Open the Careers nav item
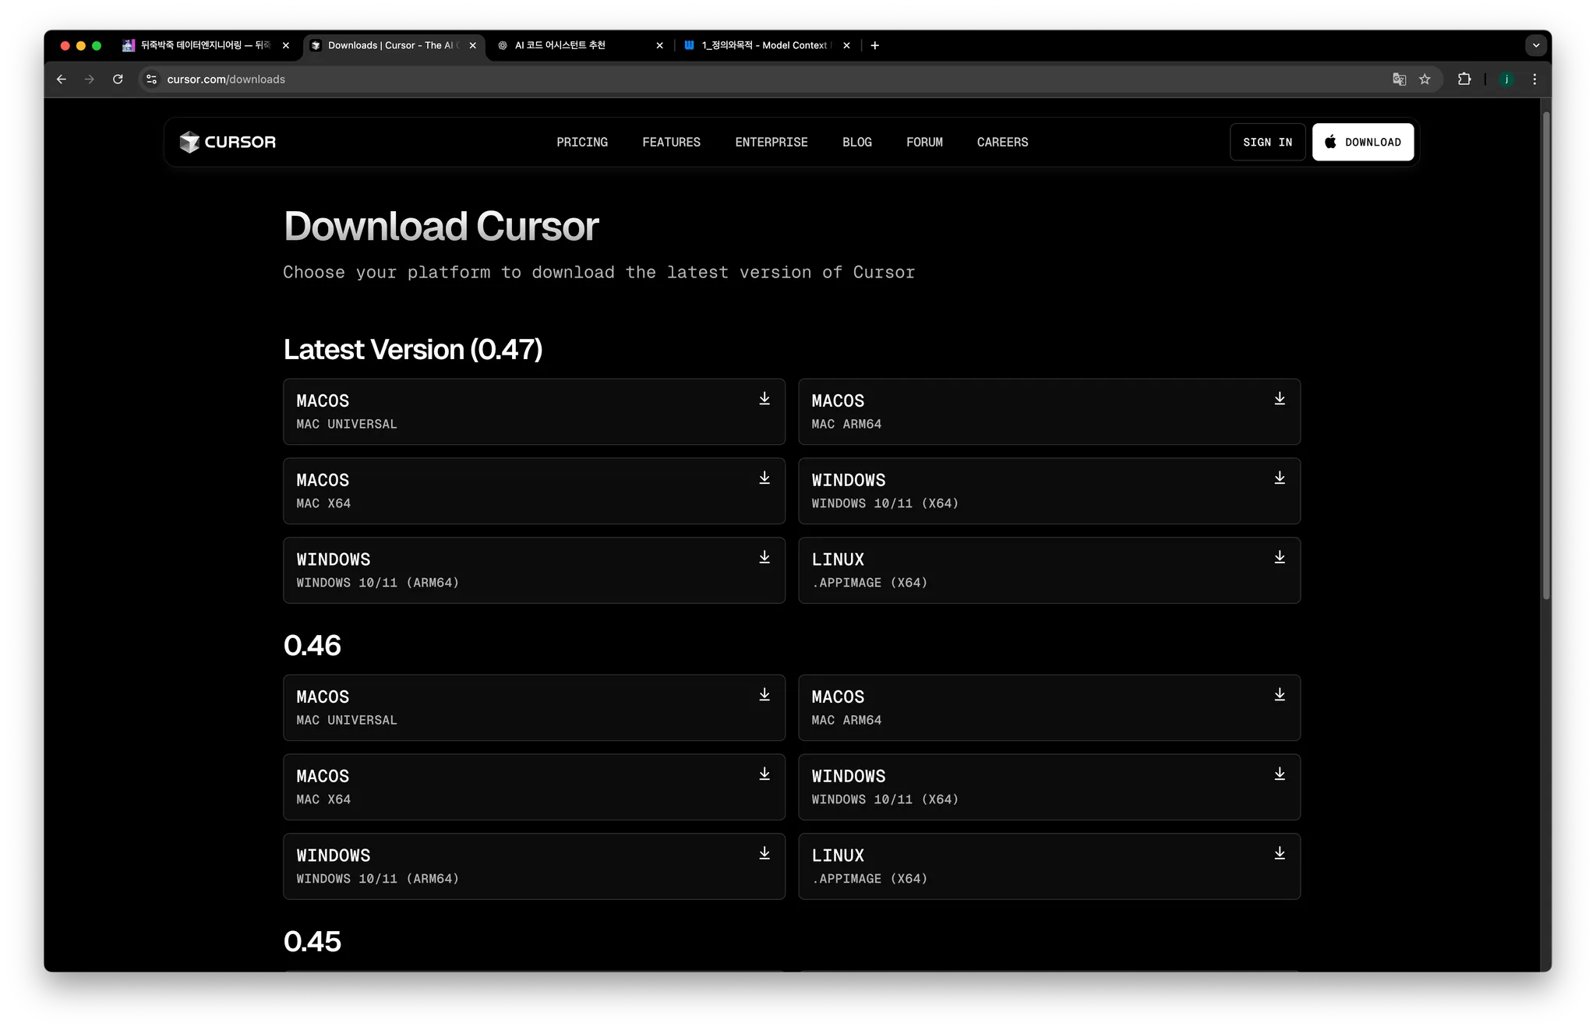The image size is (1596, 1030). coord(1002,142)
